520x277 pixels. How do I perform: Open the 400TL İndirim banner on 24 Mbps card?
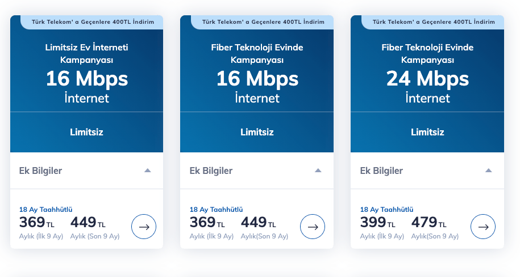tap(434, 22)
